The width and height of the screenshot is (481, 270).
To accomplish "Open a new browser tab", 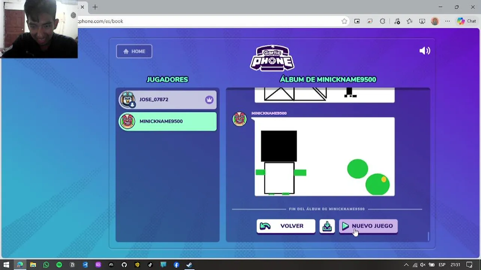I will pyautogui.click(x=95, y=7).
